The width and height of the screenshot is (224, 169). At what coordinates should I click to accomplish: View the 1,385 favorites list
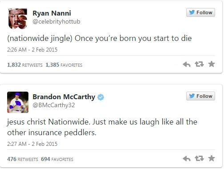tap(64, 65)
